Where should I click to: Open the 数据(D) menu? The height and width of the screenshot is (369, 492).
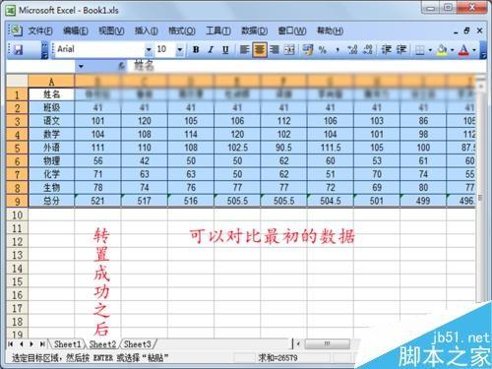pos(254,31)
